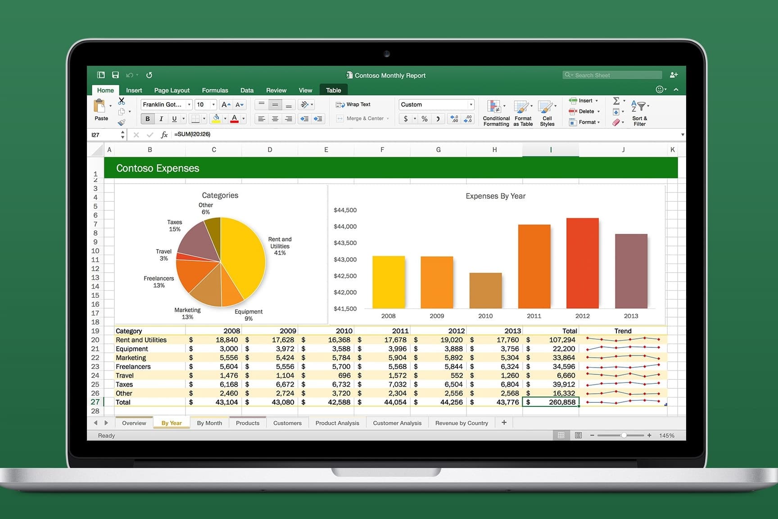
Task: Click the fx Insert Function icon
Action: 164,135
